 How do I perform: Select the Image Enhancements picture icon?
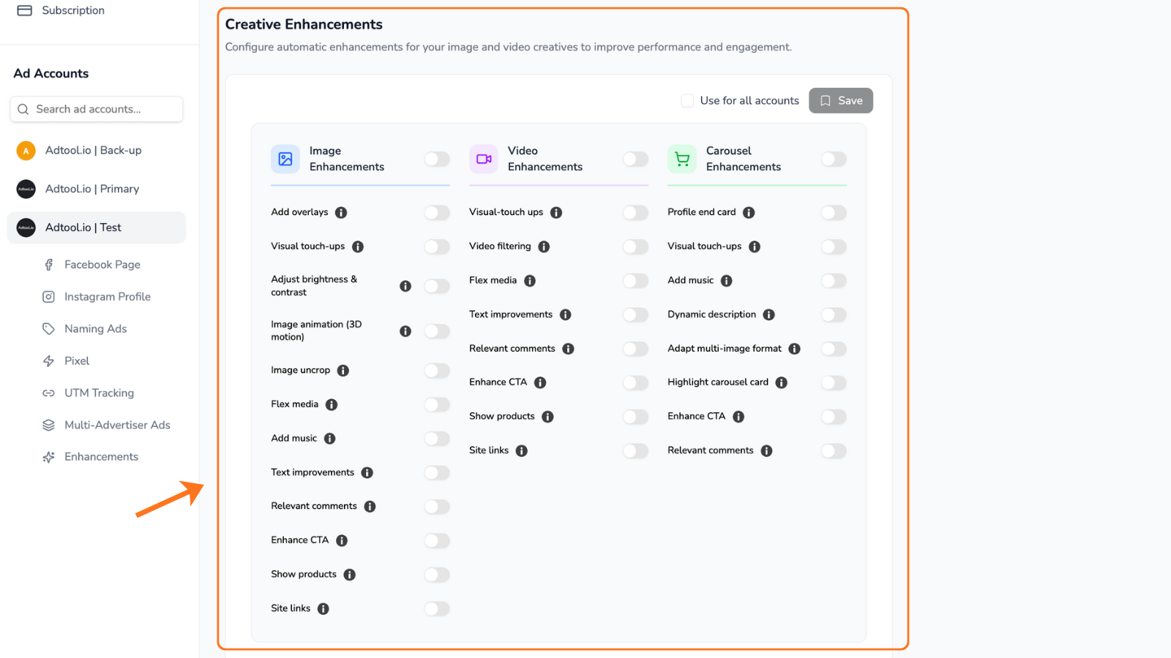click(x=285, y=159)
